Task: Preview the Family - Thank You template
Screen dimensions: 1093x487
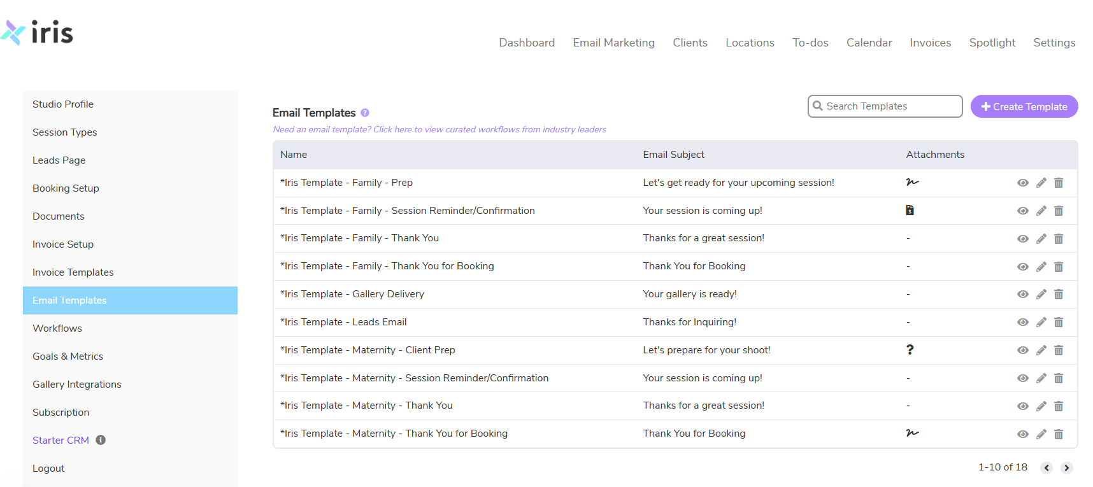Action: pos(1022,239)
